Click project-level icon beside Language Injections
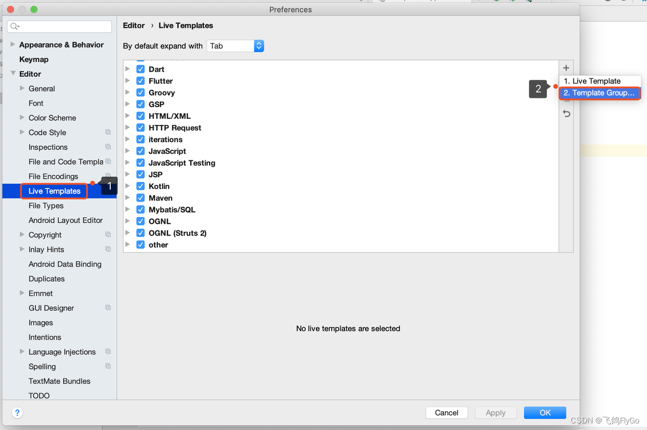 pyautogui.click(x=108, y=352)
